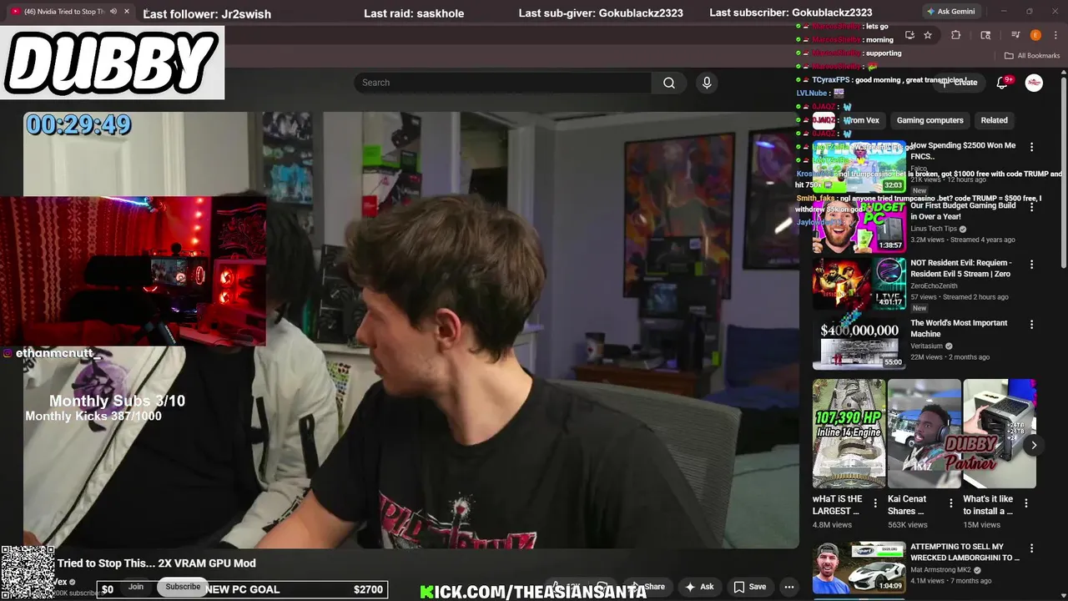Open ATTEMPTING TO SELL MY WRECKED LAMBORGHINI title

pos(965,552)
